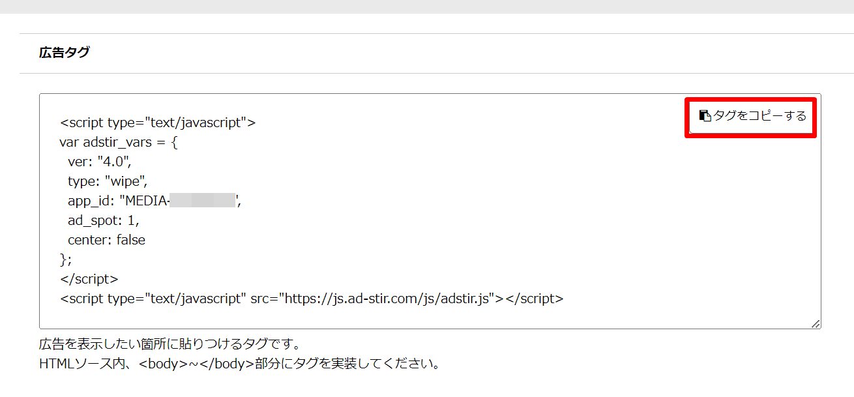The image size is (854, 397).
Task: Click the 広告タグ section heading
Action: click(x=64, y=53)
